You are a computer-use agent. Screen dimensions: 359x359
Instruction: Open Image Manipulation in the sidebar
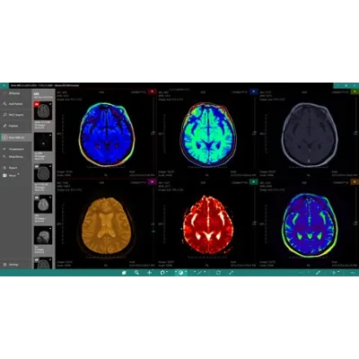tap(16, 157)
